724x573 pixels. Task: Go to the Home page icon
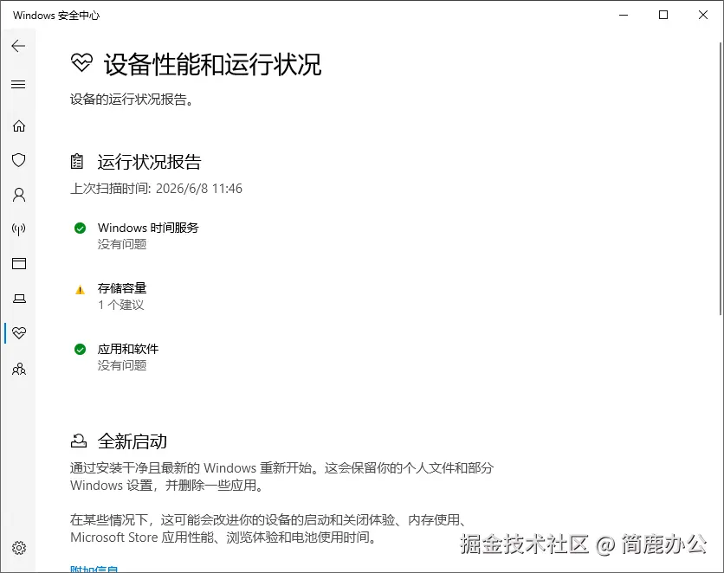pyautogui.click(x=19, y=126)
